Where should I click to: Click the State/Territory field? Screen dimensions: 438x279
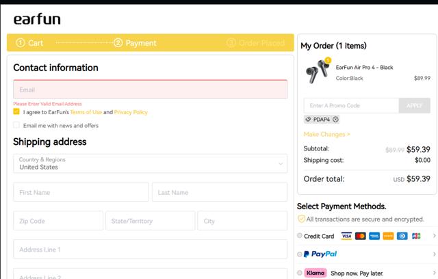click(151, 221)
